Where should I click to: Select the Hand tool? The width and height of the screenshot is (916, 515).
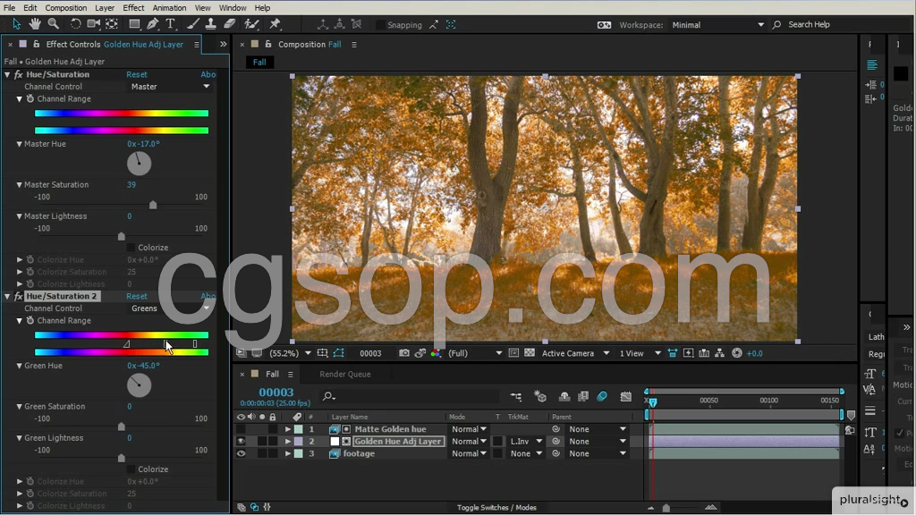pyautogui.click(x=35, y=24)
